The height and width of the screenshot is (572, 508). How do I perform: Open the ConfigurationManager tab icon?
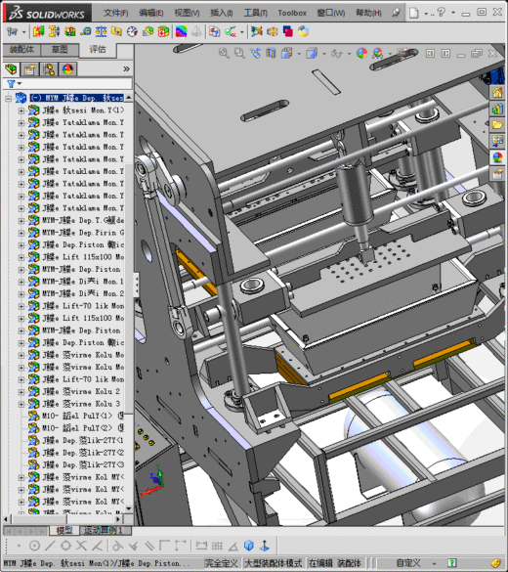(x=49, y=69)
